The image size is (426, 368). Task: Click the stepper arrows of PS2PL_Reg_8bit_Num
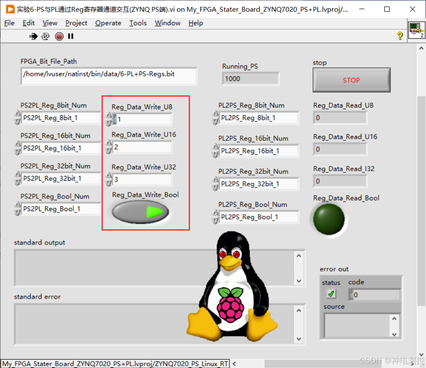(x=17, y=118)
